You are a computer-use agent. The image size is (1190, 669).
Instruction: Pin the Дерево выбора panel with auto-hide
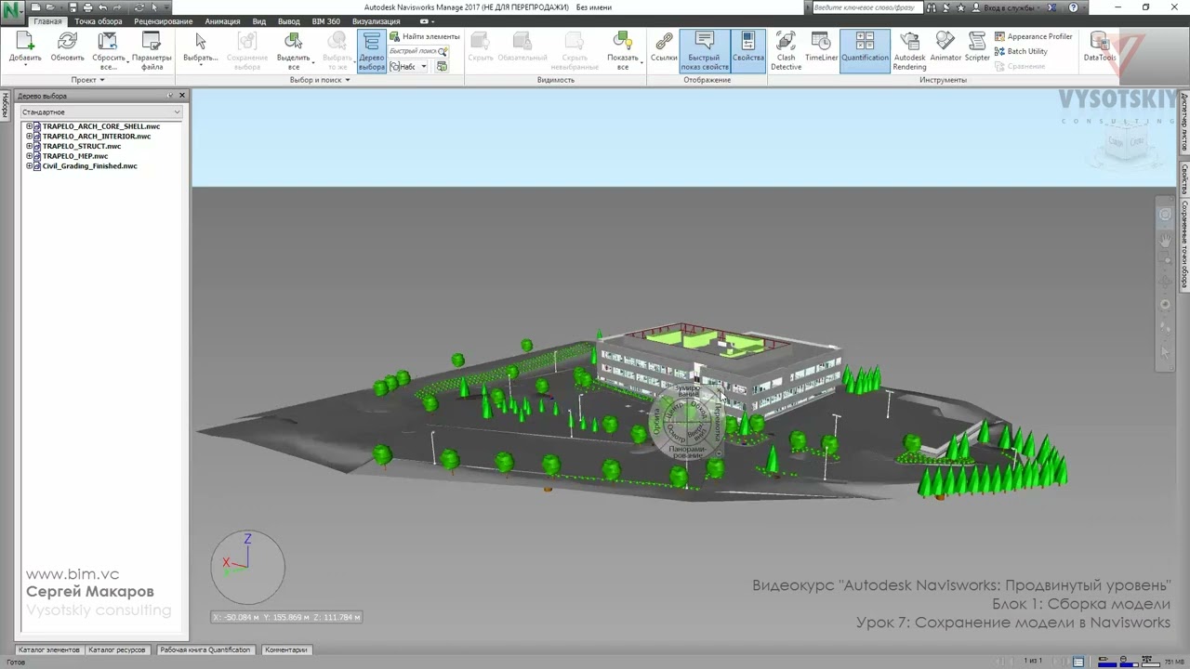point(170,96)
